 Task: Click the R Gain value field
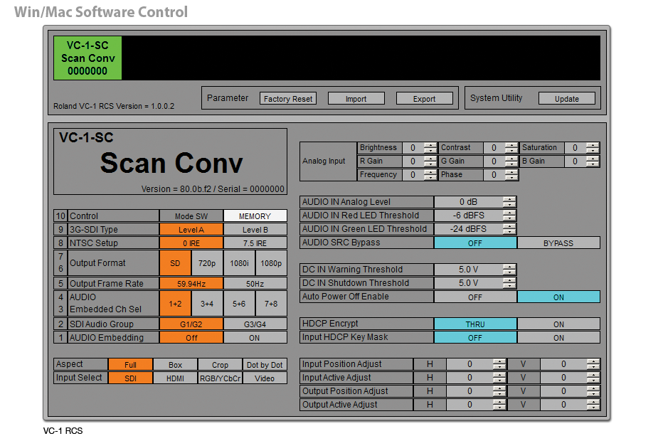click(x=413, y=161)
